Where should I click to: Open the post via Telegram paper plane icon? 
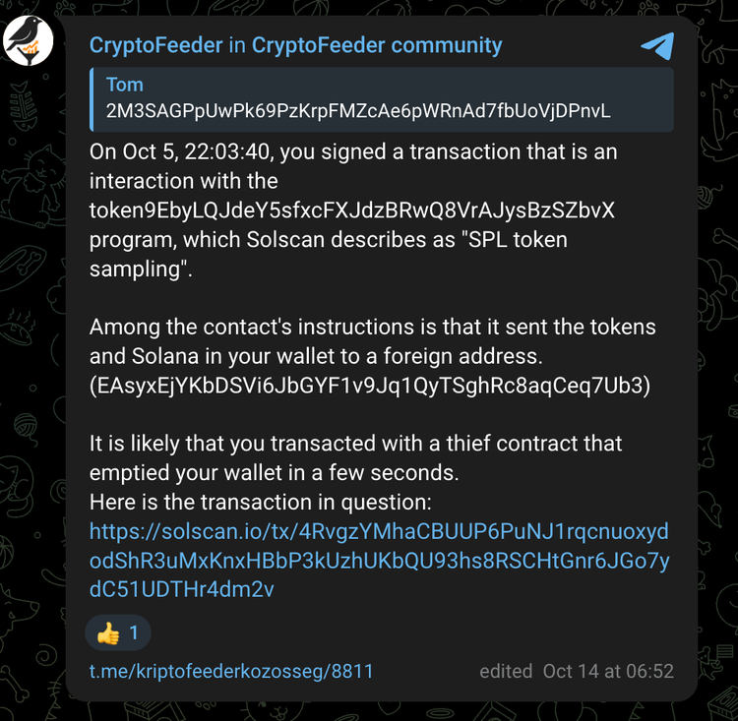pos(657,45)
